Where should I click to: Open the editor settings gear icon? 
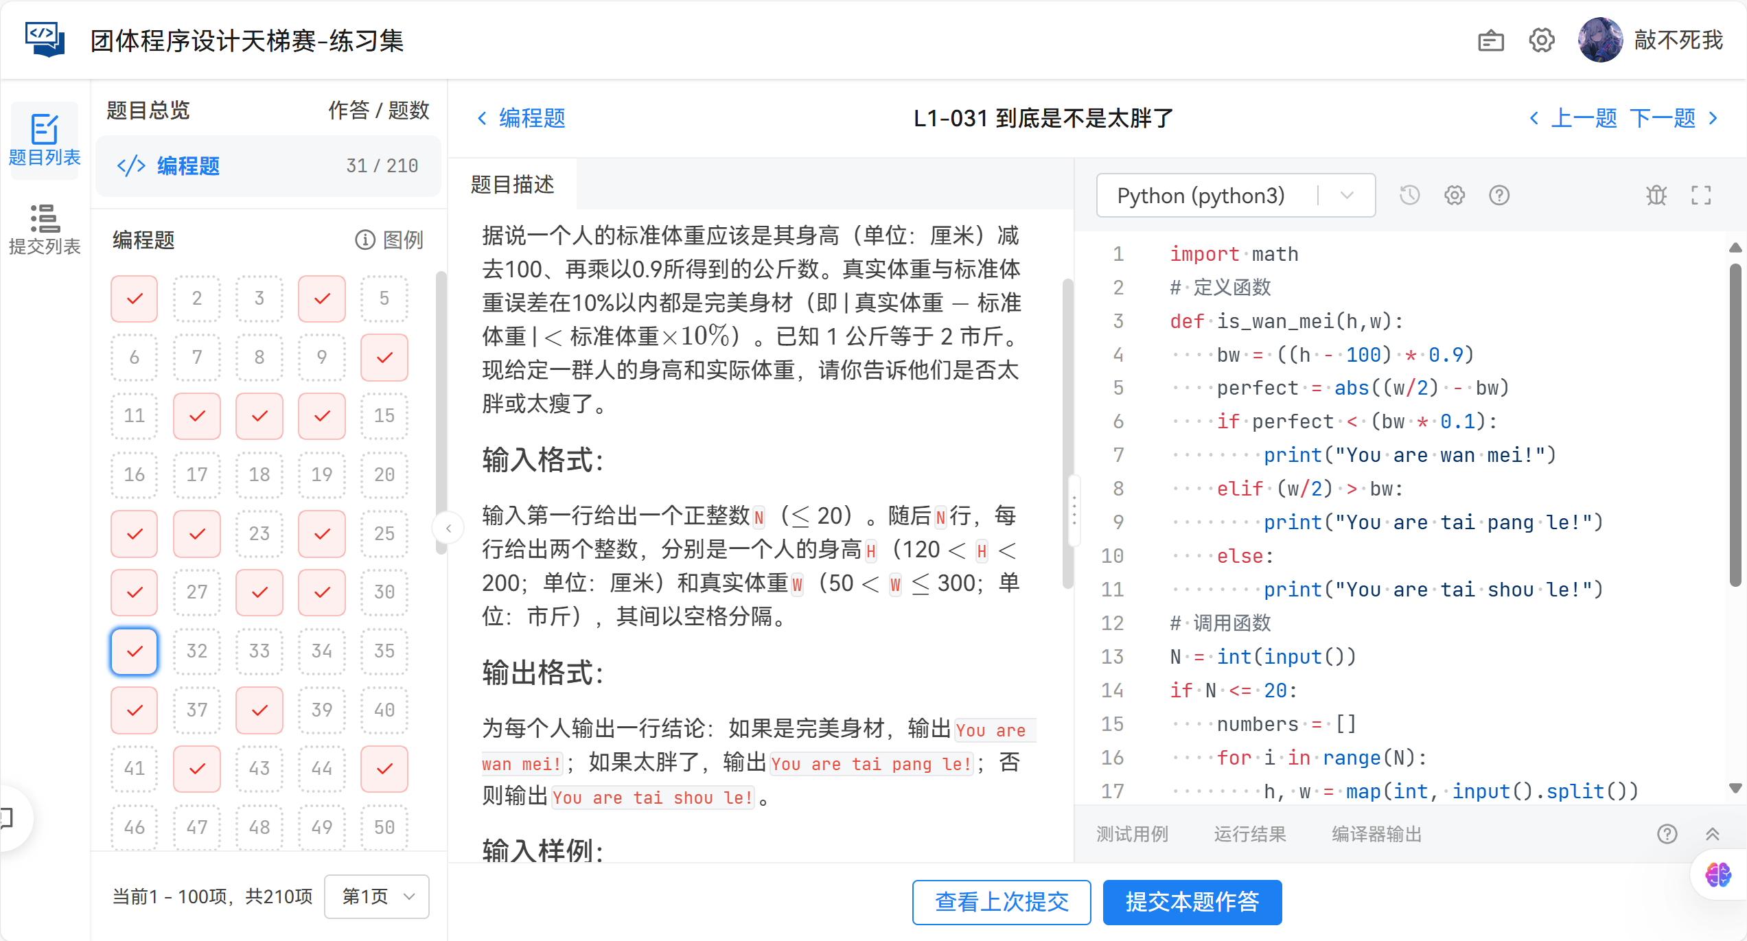[1455, 195]
